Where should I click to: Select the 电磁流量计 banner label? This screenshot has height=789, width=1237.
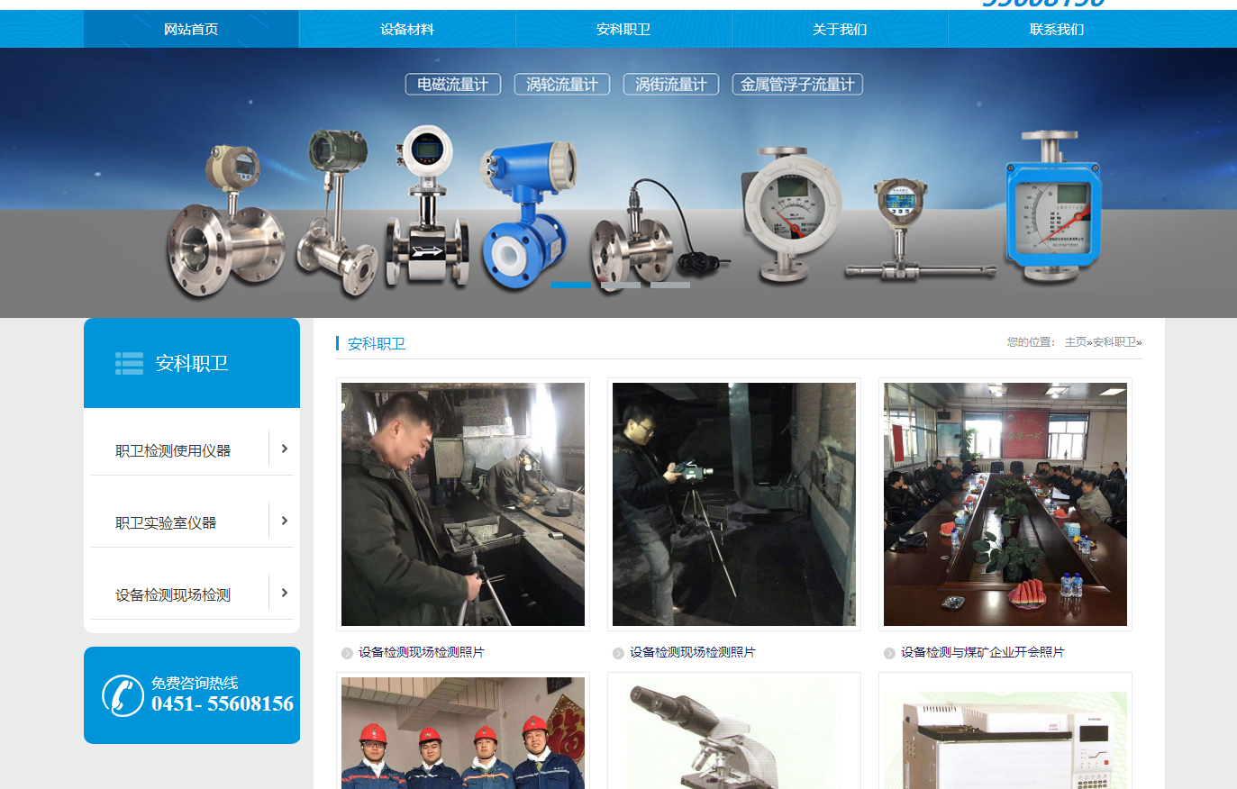[453, 85]
